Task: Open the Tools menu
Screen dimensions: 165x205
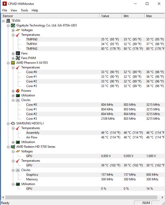Action: [24, 10]
